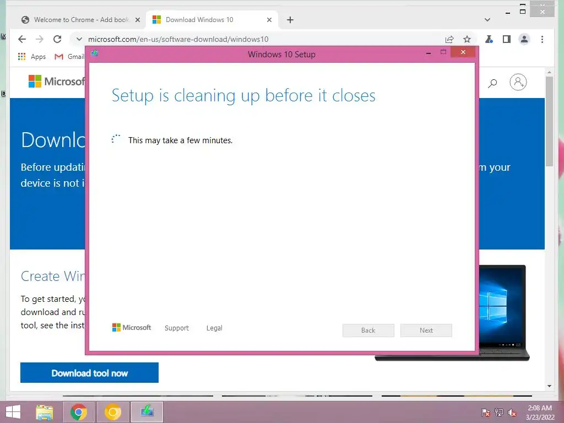Open the site information chevron in the address bar

79,39
